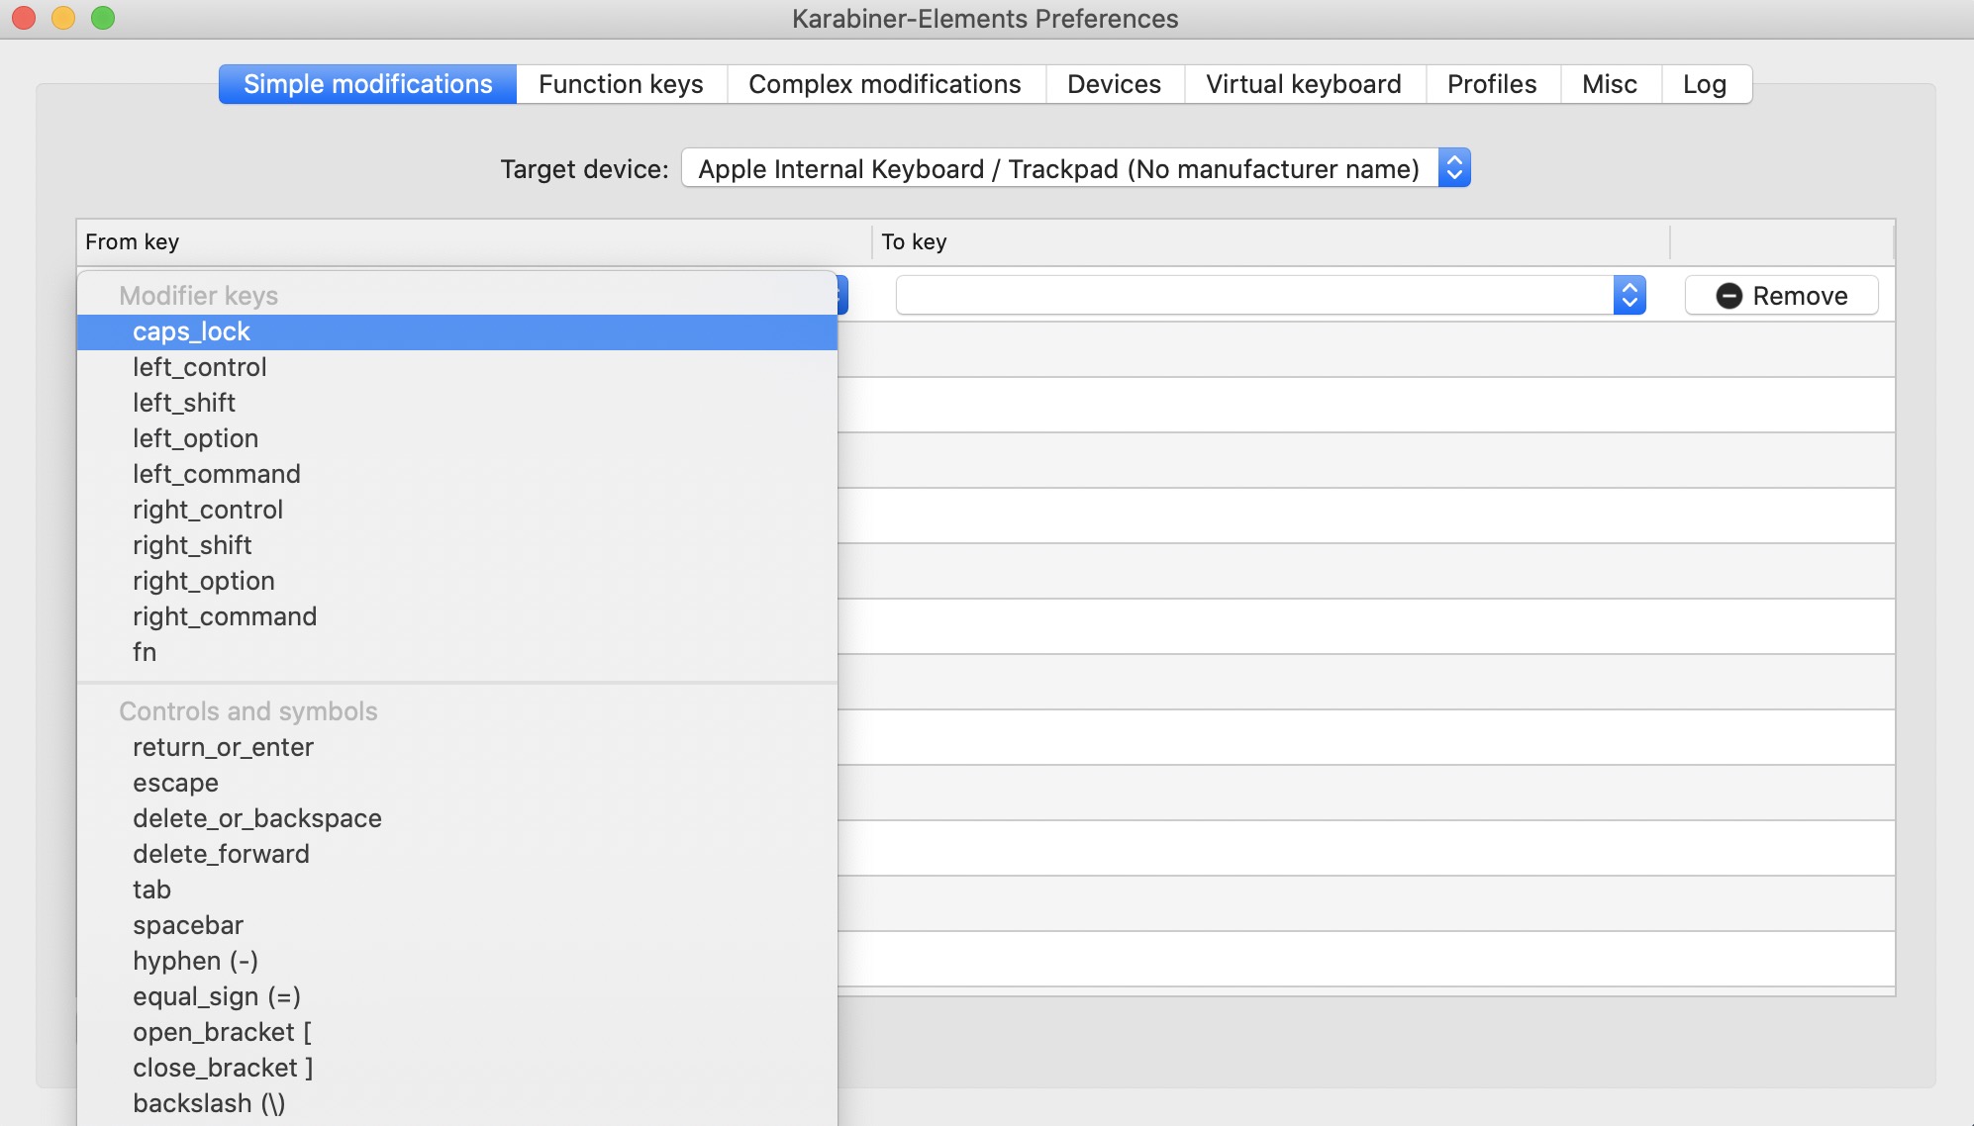Select caps_lock from the key list

pyautogui.click(x=191, y=331)
